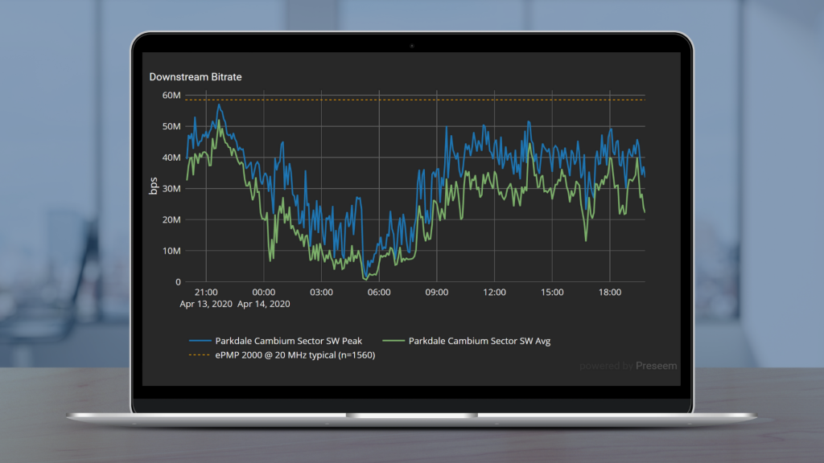The width and height of the screenshot is (824, 463).
Task: Toggle the Parkdale Cambium Sector SW Avg legend label
Action: 480,341
